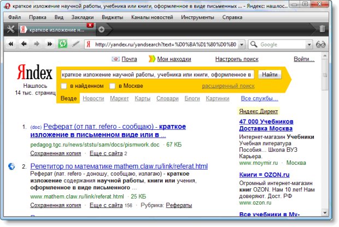Open the Рефераты rubric link
Viewport: 339px width, 227px height.
tap(179, 205)
